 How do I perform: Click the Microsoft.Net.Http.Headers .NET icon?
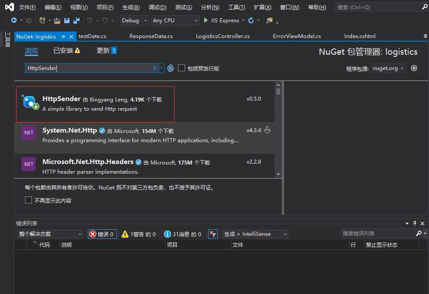point(28,164)
